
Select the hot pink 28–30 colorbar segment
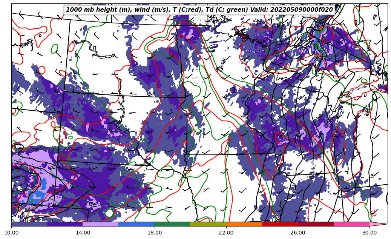coord(352,224)
